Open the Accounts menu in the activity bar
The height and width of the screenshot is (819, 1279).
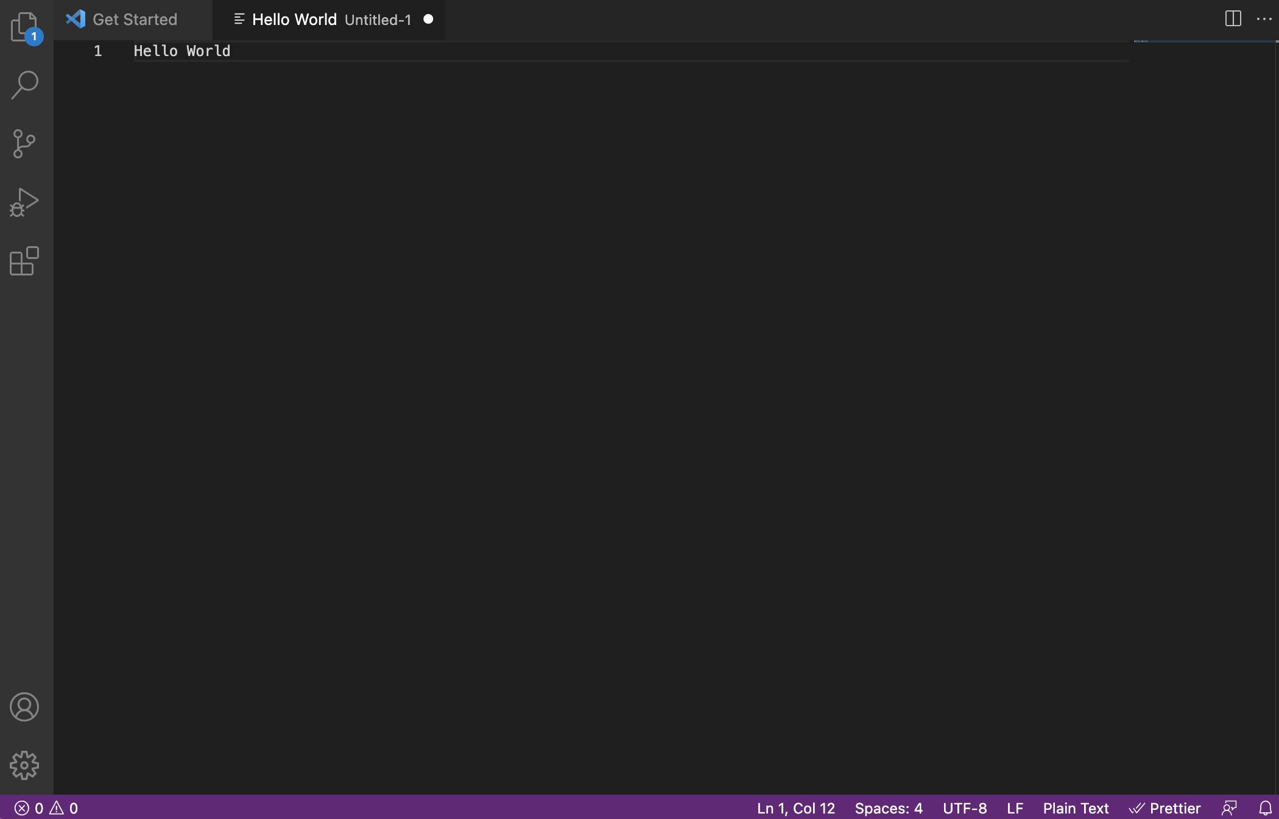click(24, 706)
